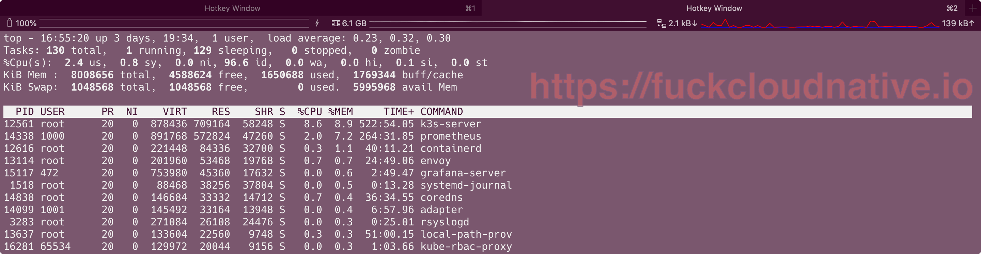981x254 pixels.
Task: Open a new tab with the plus button
Action: (972, 8)
